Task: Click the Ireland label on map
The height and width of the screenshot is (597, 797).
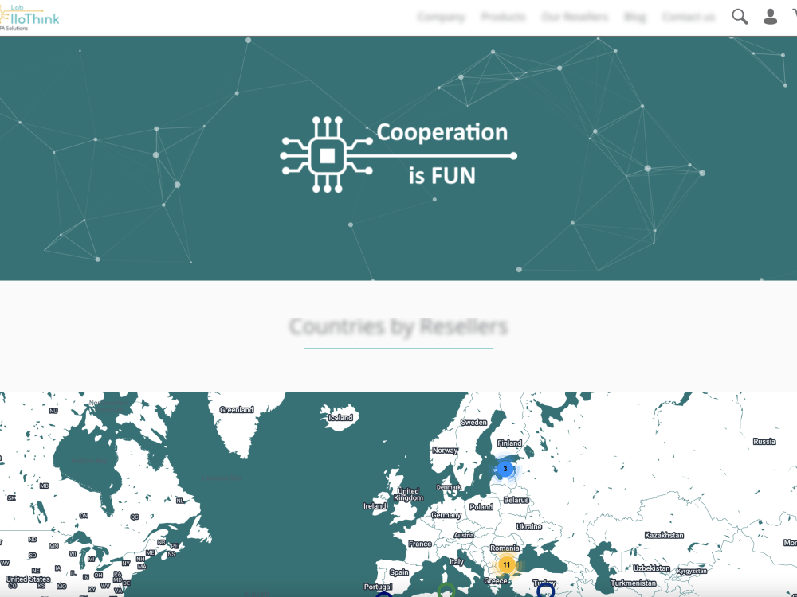Action: coord(375,506)
